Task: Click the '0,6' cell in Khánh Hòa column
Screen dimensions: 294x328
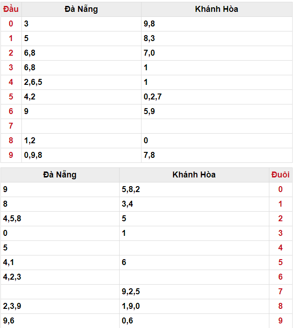Action: pos(128,321)
